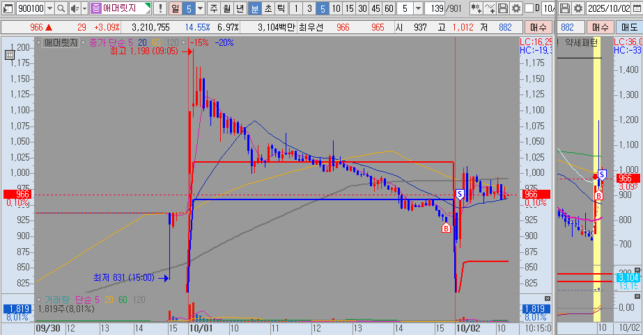Screen dimensions: 643x335
Task: Click the candle count 139 input field
Action: coord(435,8)
